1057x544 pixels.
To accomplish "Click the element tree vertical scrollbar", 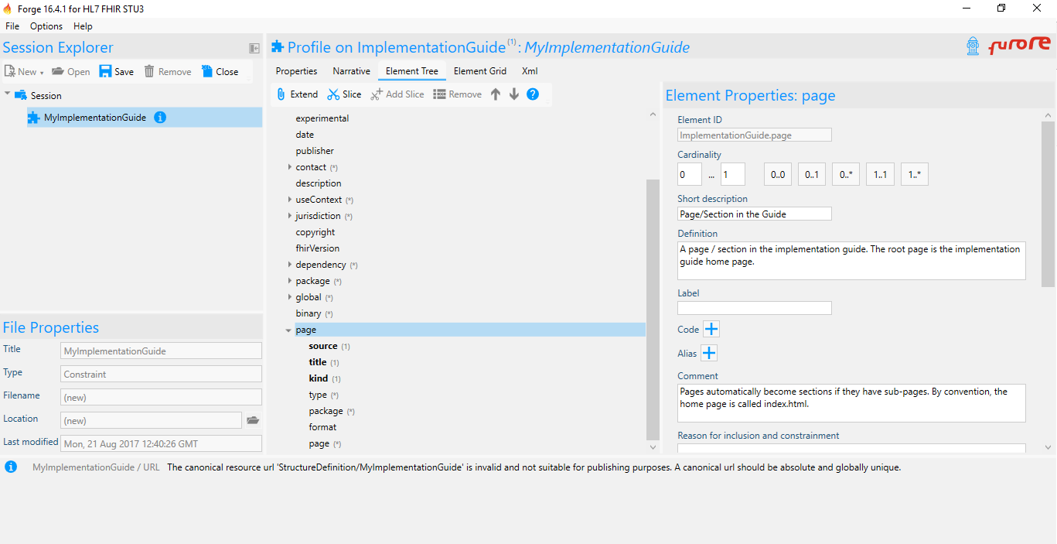I will [653, 310].
